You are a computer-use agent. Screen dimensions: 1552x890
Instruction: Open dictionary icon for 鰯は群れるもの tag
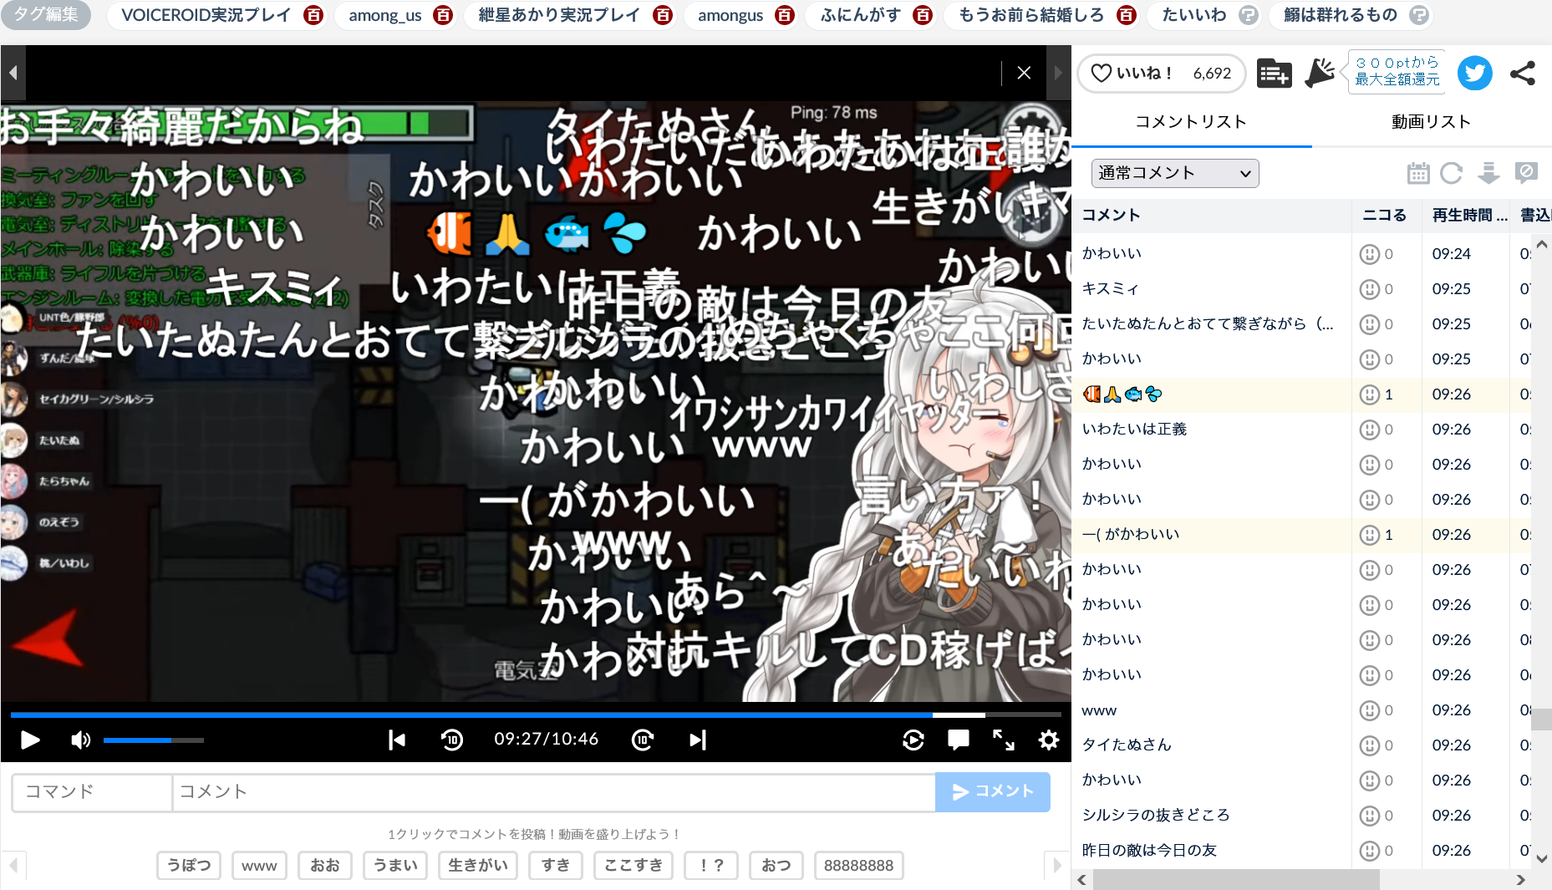[x=1419, y=15]
